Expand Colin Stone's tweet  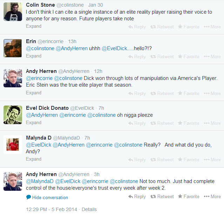(x=34, y=26)
